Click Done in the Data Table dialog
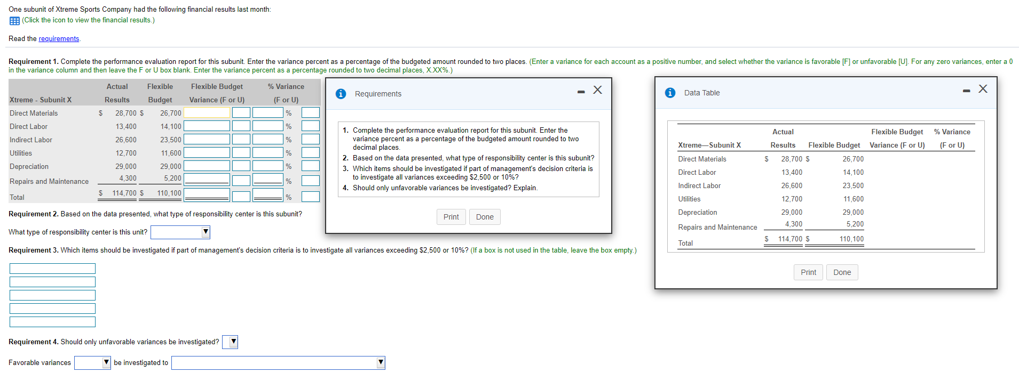The image size is (1019, 389). [x=842, y=272]
